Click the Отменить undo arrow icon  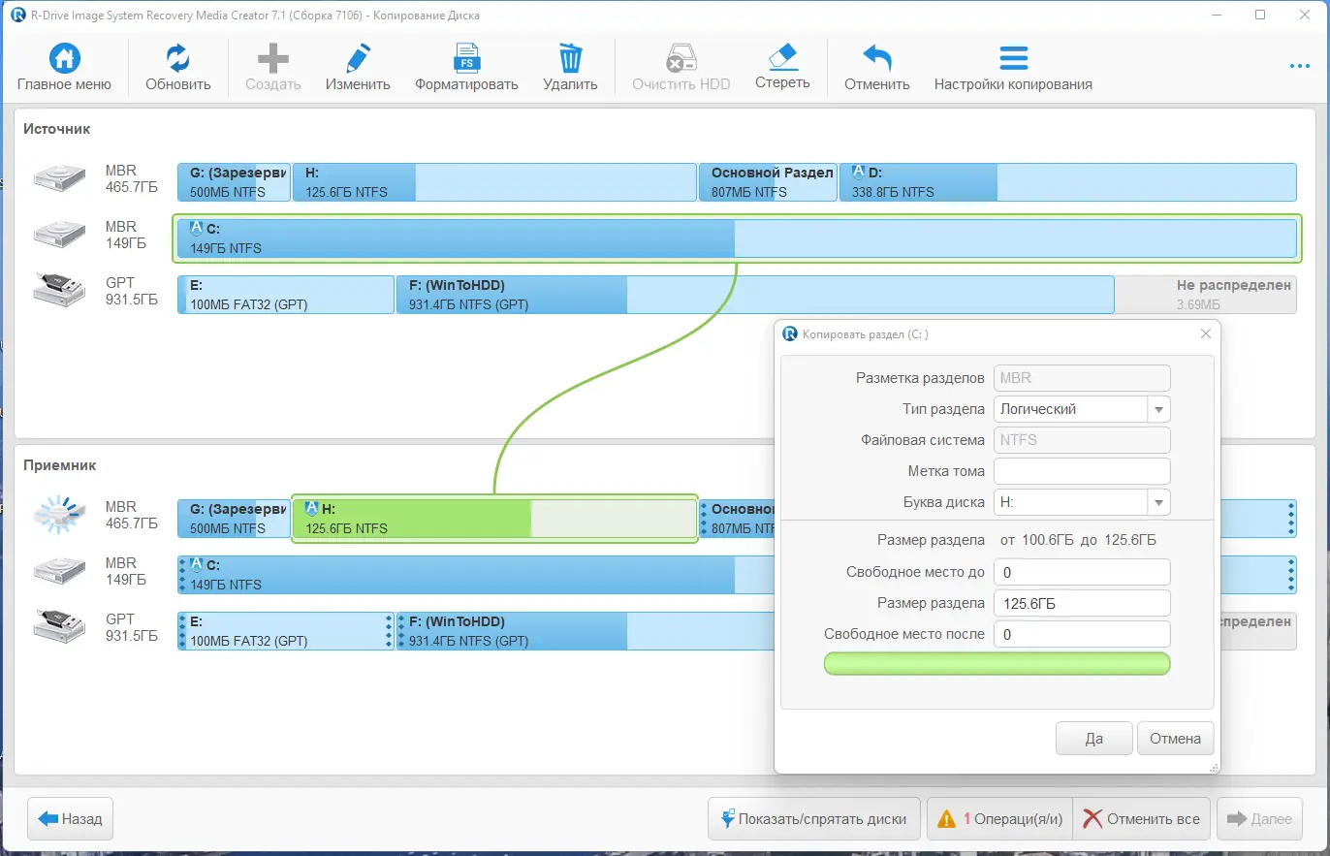point(876,59)
